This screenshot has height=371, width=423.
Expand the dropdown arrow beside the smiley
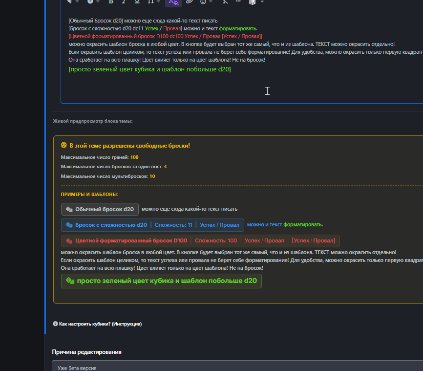211,1
